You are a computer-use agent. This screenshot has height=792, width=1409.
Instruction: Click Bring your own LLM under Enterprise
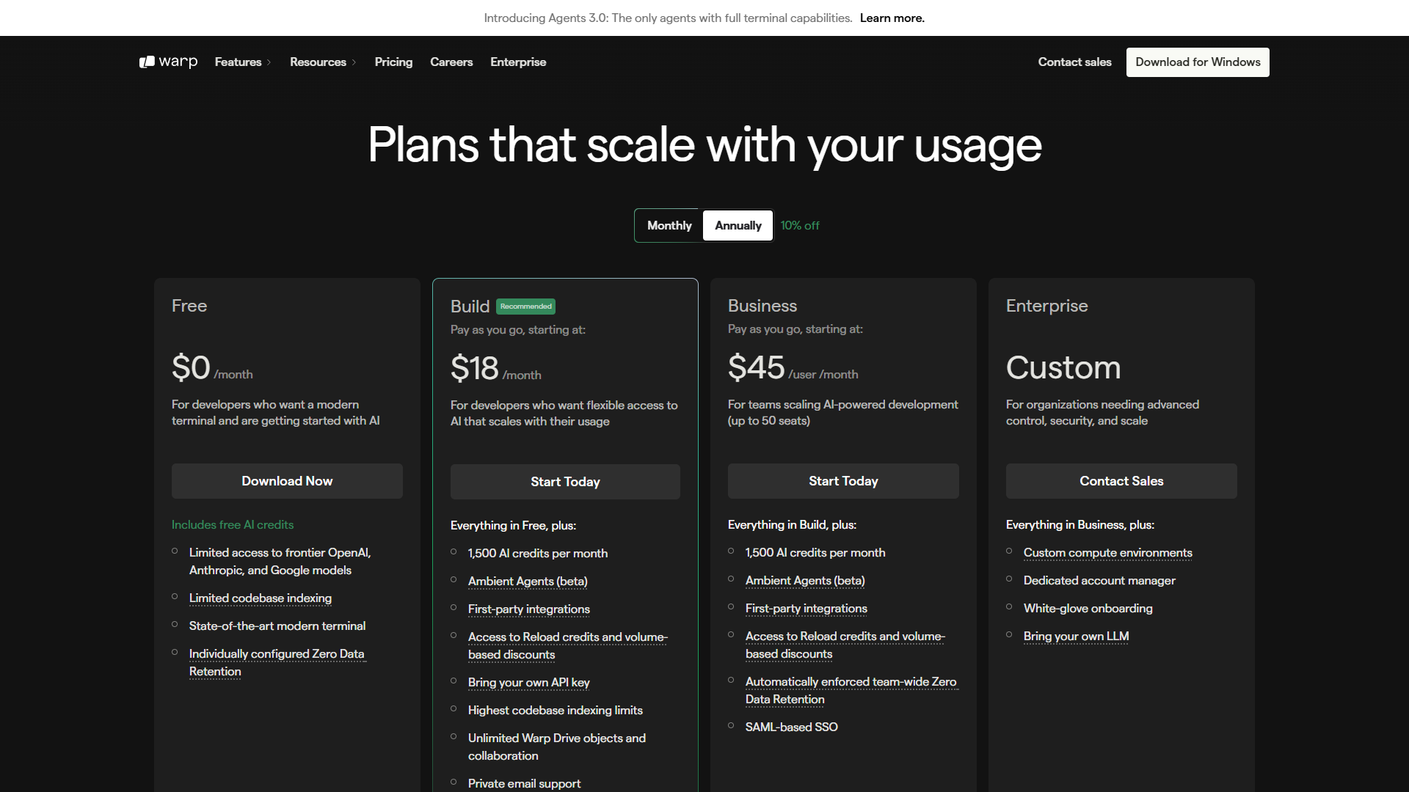click(1076, 636)
